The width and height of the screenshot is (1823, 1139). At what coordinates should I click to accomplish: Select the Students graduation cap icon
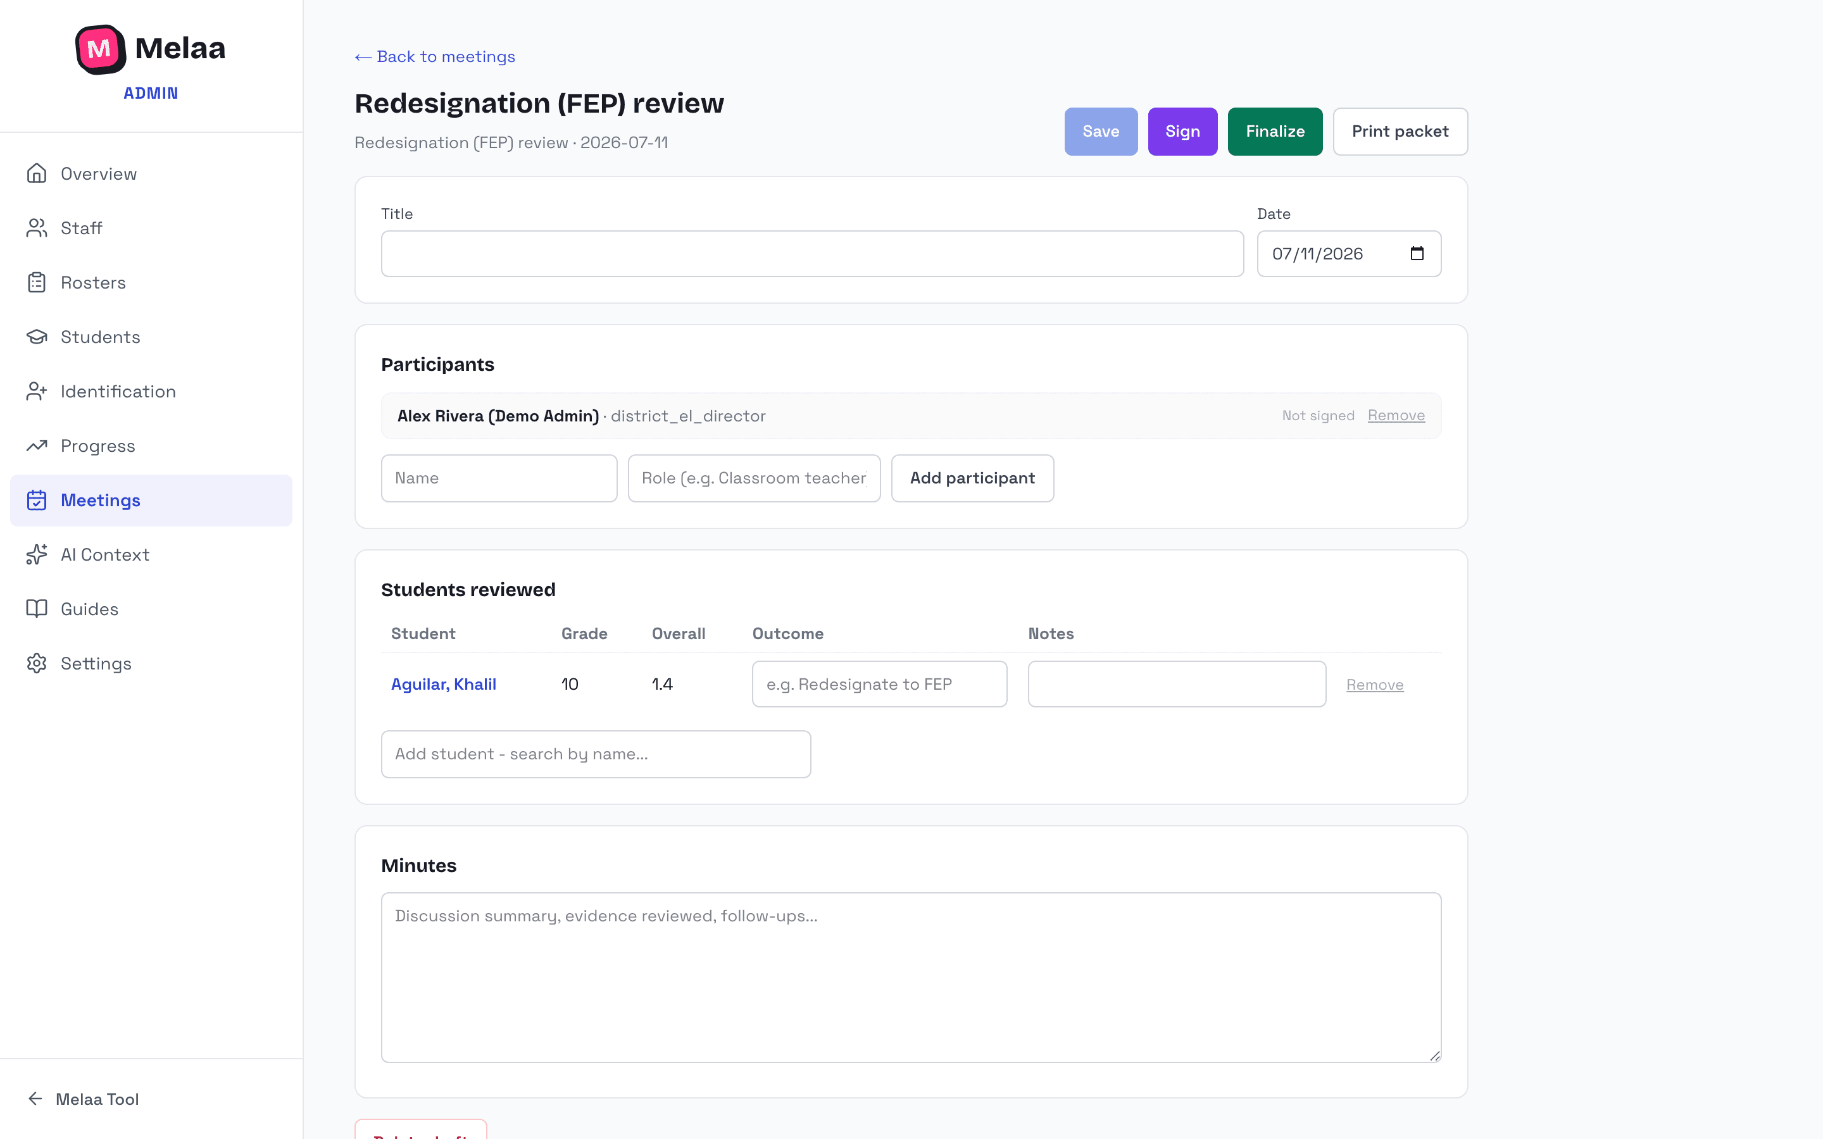pyautogui.click(x=36, y=337)
